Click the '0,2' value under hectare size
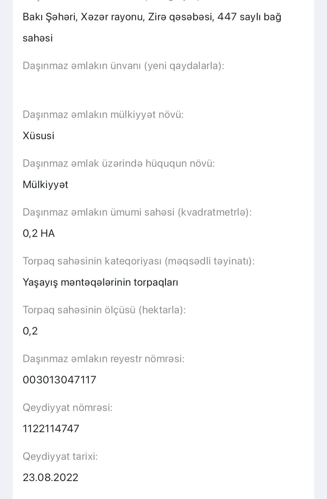327x499 pixels. point(30,331)
